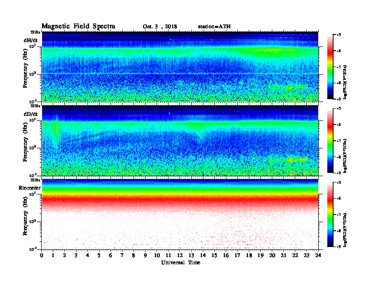Click the '-7' tick on the dH/dt color bar

click(x=339, y=67)
